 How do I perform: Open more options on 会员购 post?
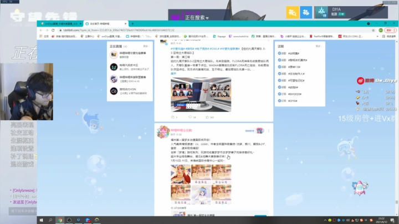click(268, 131)
